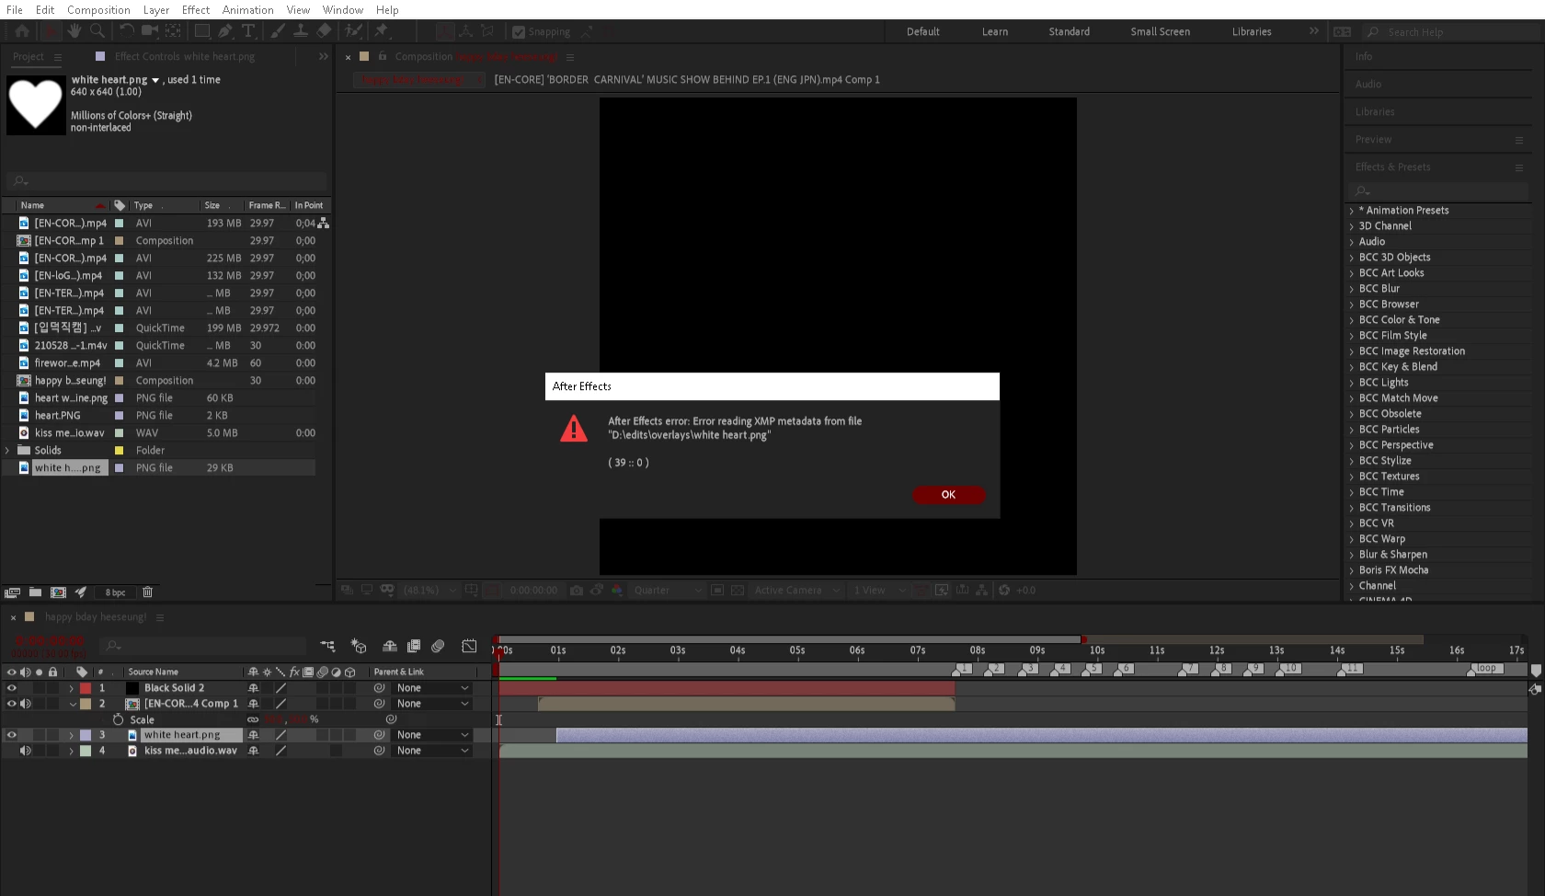Mute audio of [EN-COR...4 Comp 1 layer
The height and width of the screenshot is (896, 1545).
[x=26, y=704]
